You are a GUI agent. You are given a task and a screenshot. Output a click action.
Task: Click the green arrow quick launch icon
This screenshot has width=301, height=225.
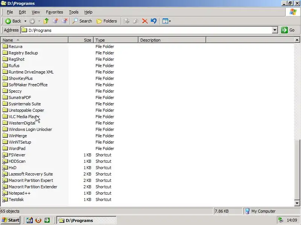47,220
